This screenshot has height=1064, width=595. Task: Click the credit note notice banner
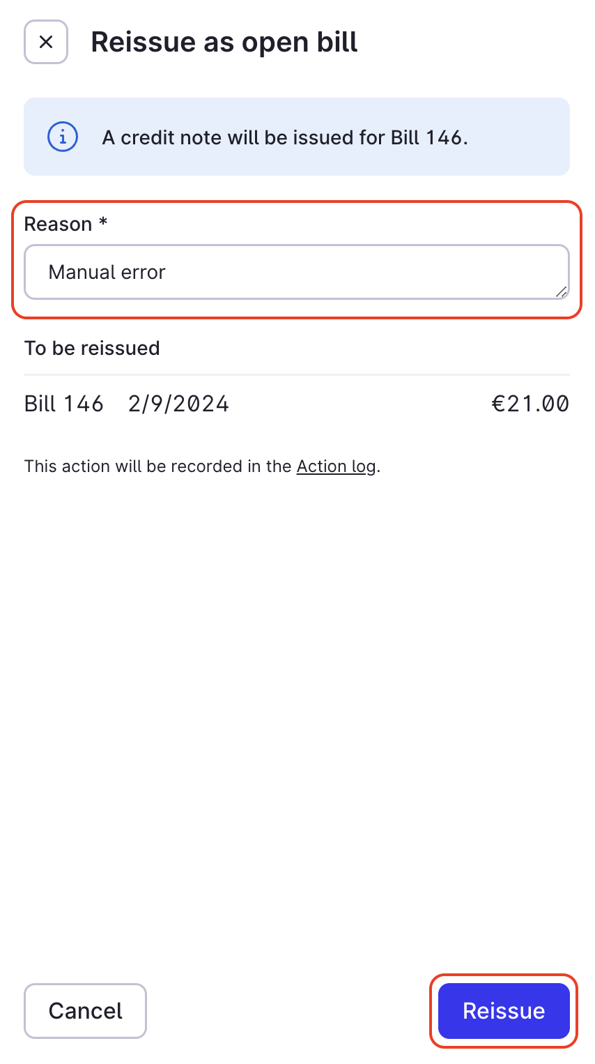point(297,137)
